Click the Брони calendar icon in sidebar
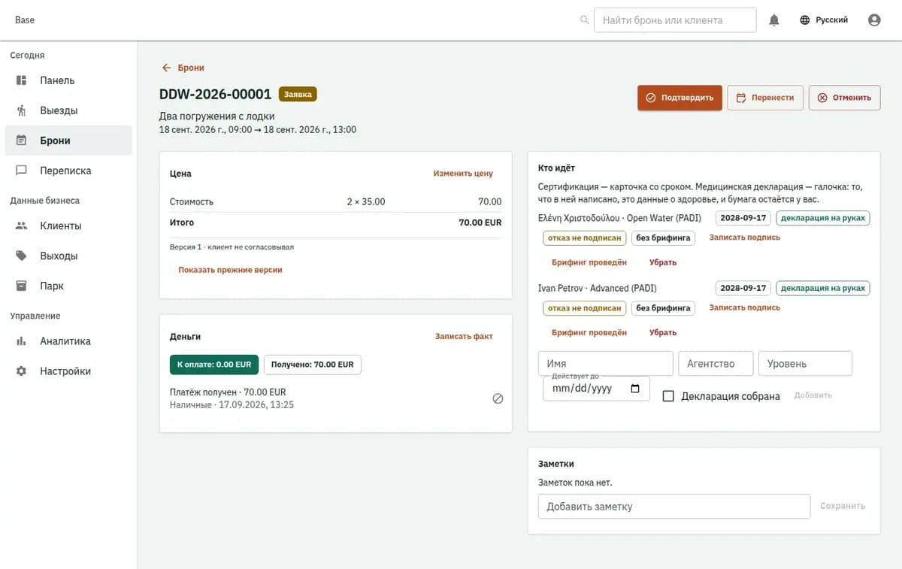This screenshot has width=902, height=569. [22, 141]
